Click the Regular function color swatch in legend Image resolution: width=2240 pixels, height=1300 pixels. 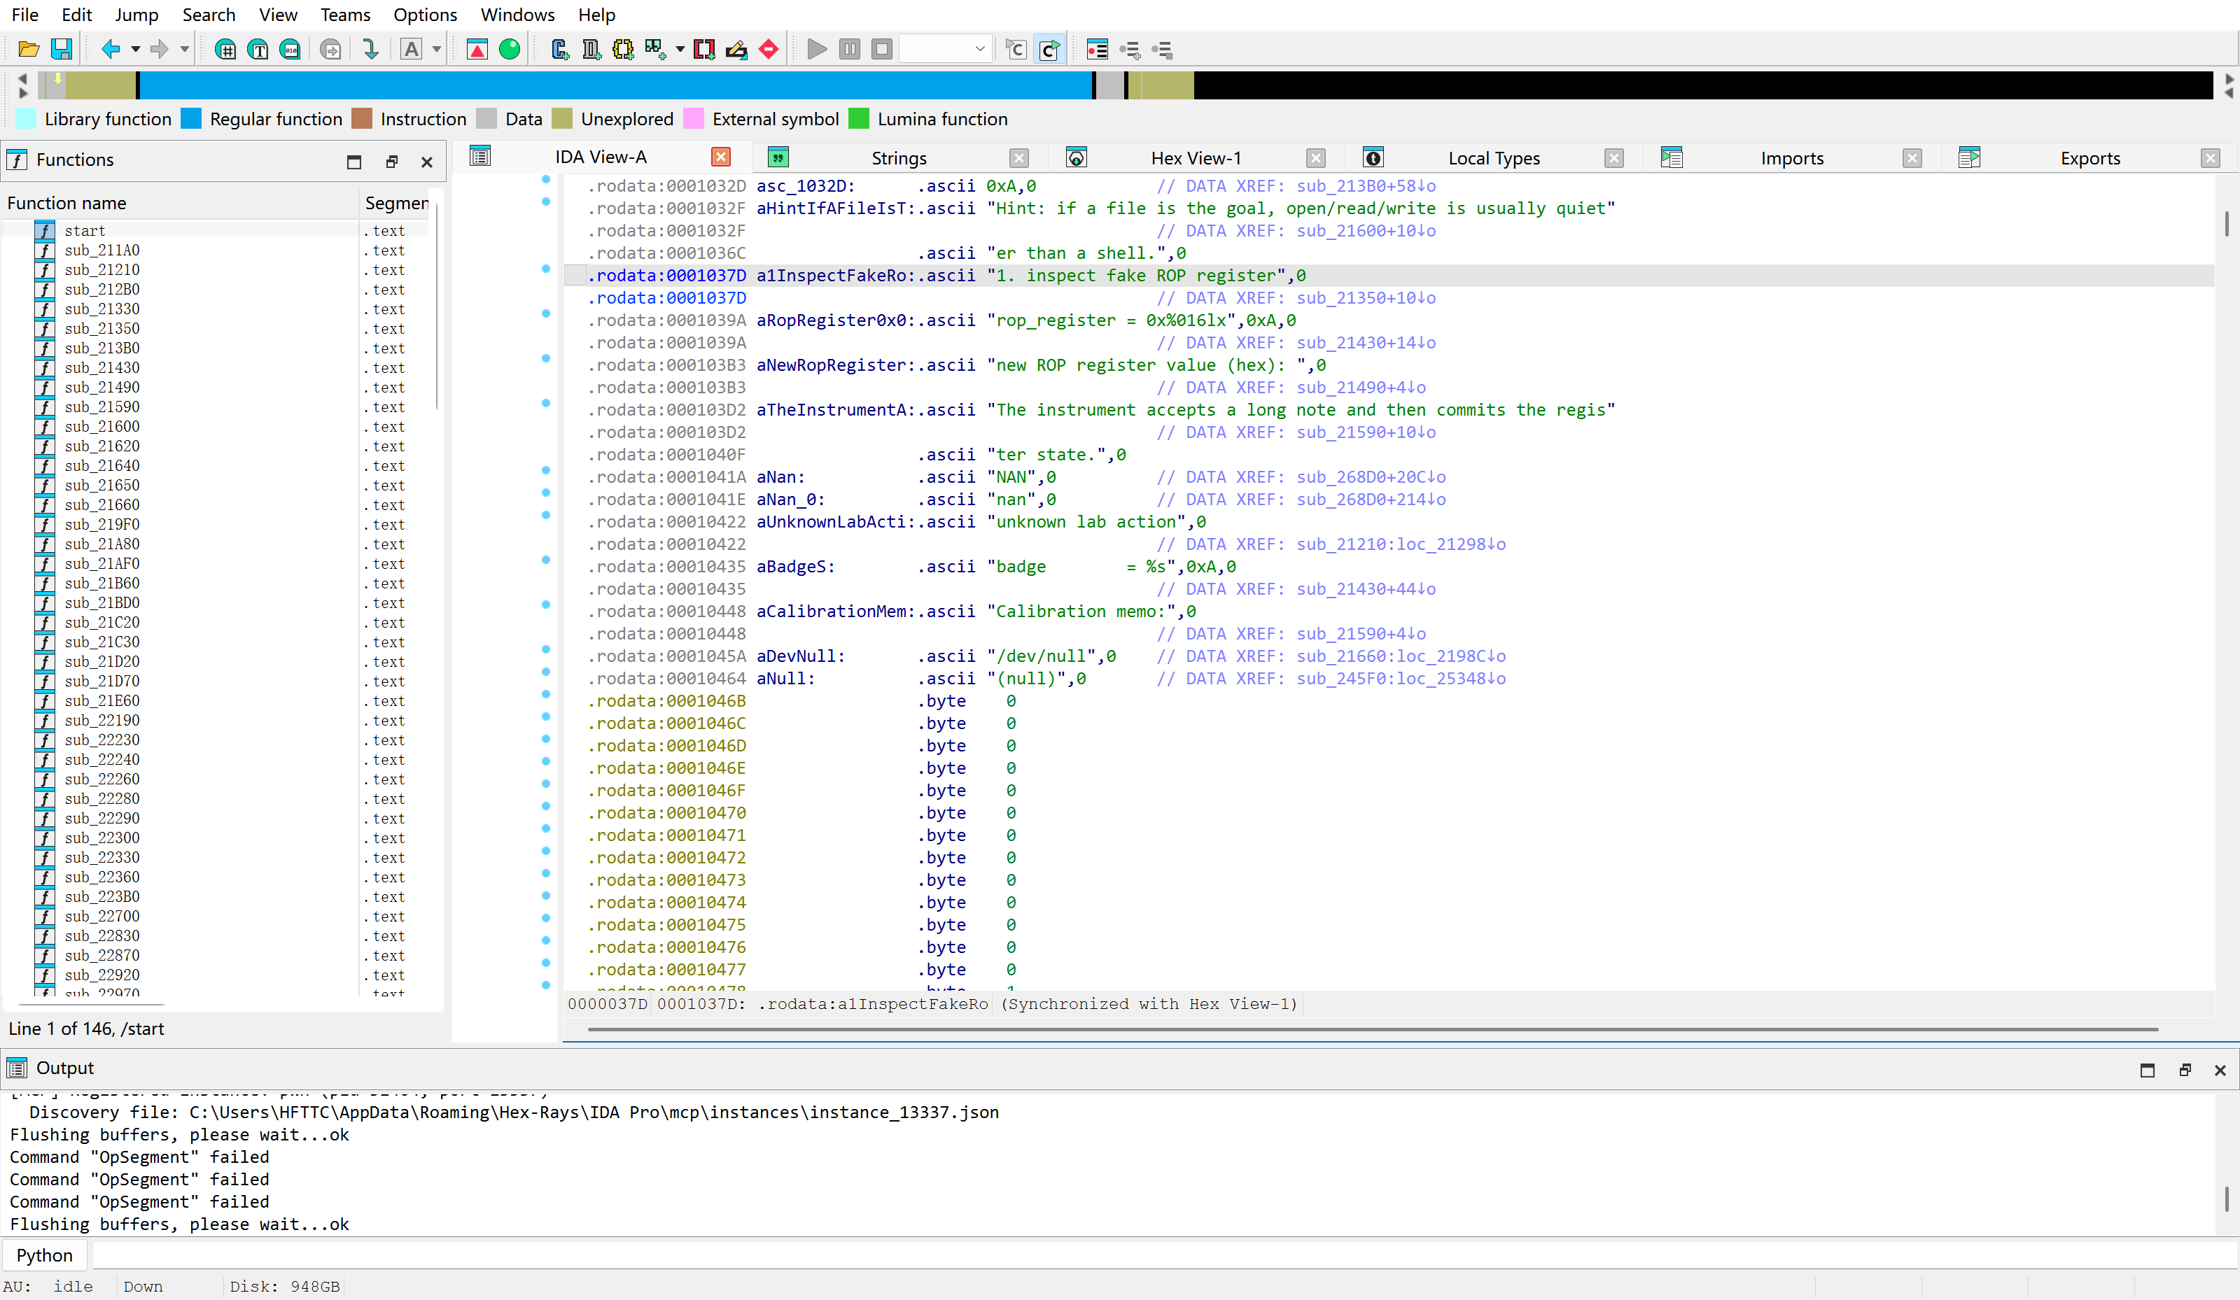tap(191, 119)
